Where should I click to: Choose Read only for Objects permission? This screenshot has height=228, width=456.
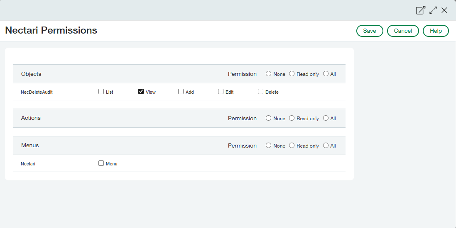click(292, 74)
